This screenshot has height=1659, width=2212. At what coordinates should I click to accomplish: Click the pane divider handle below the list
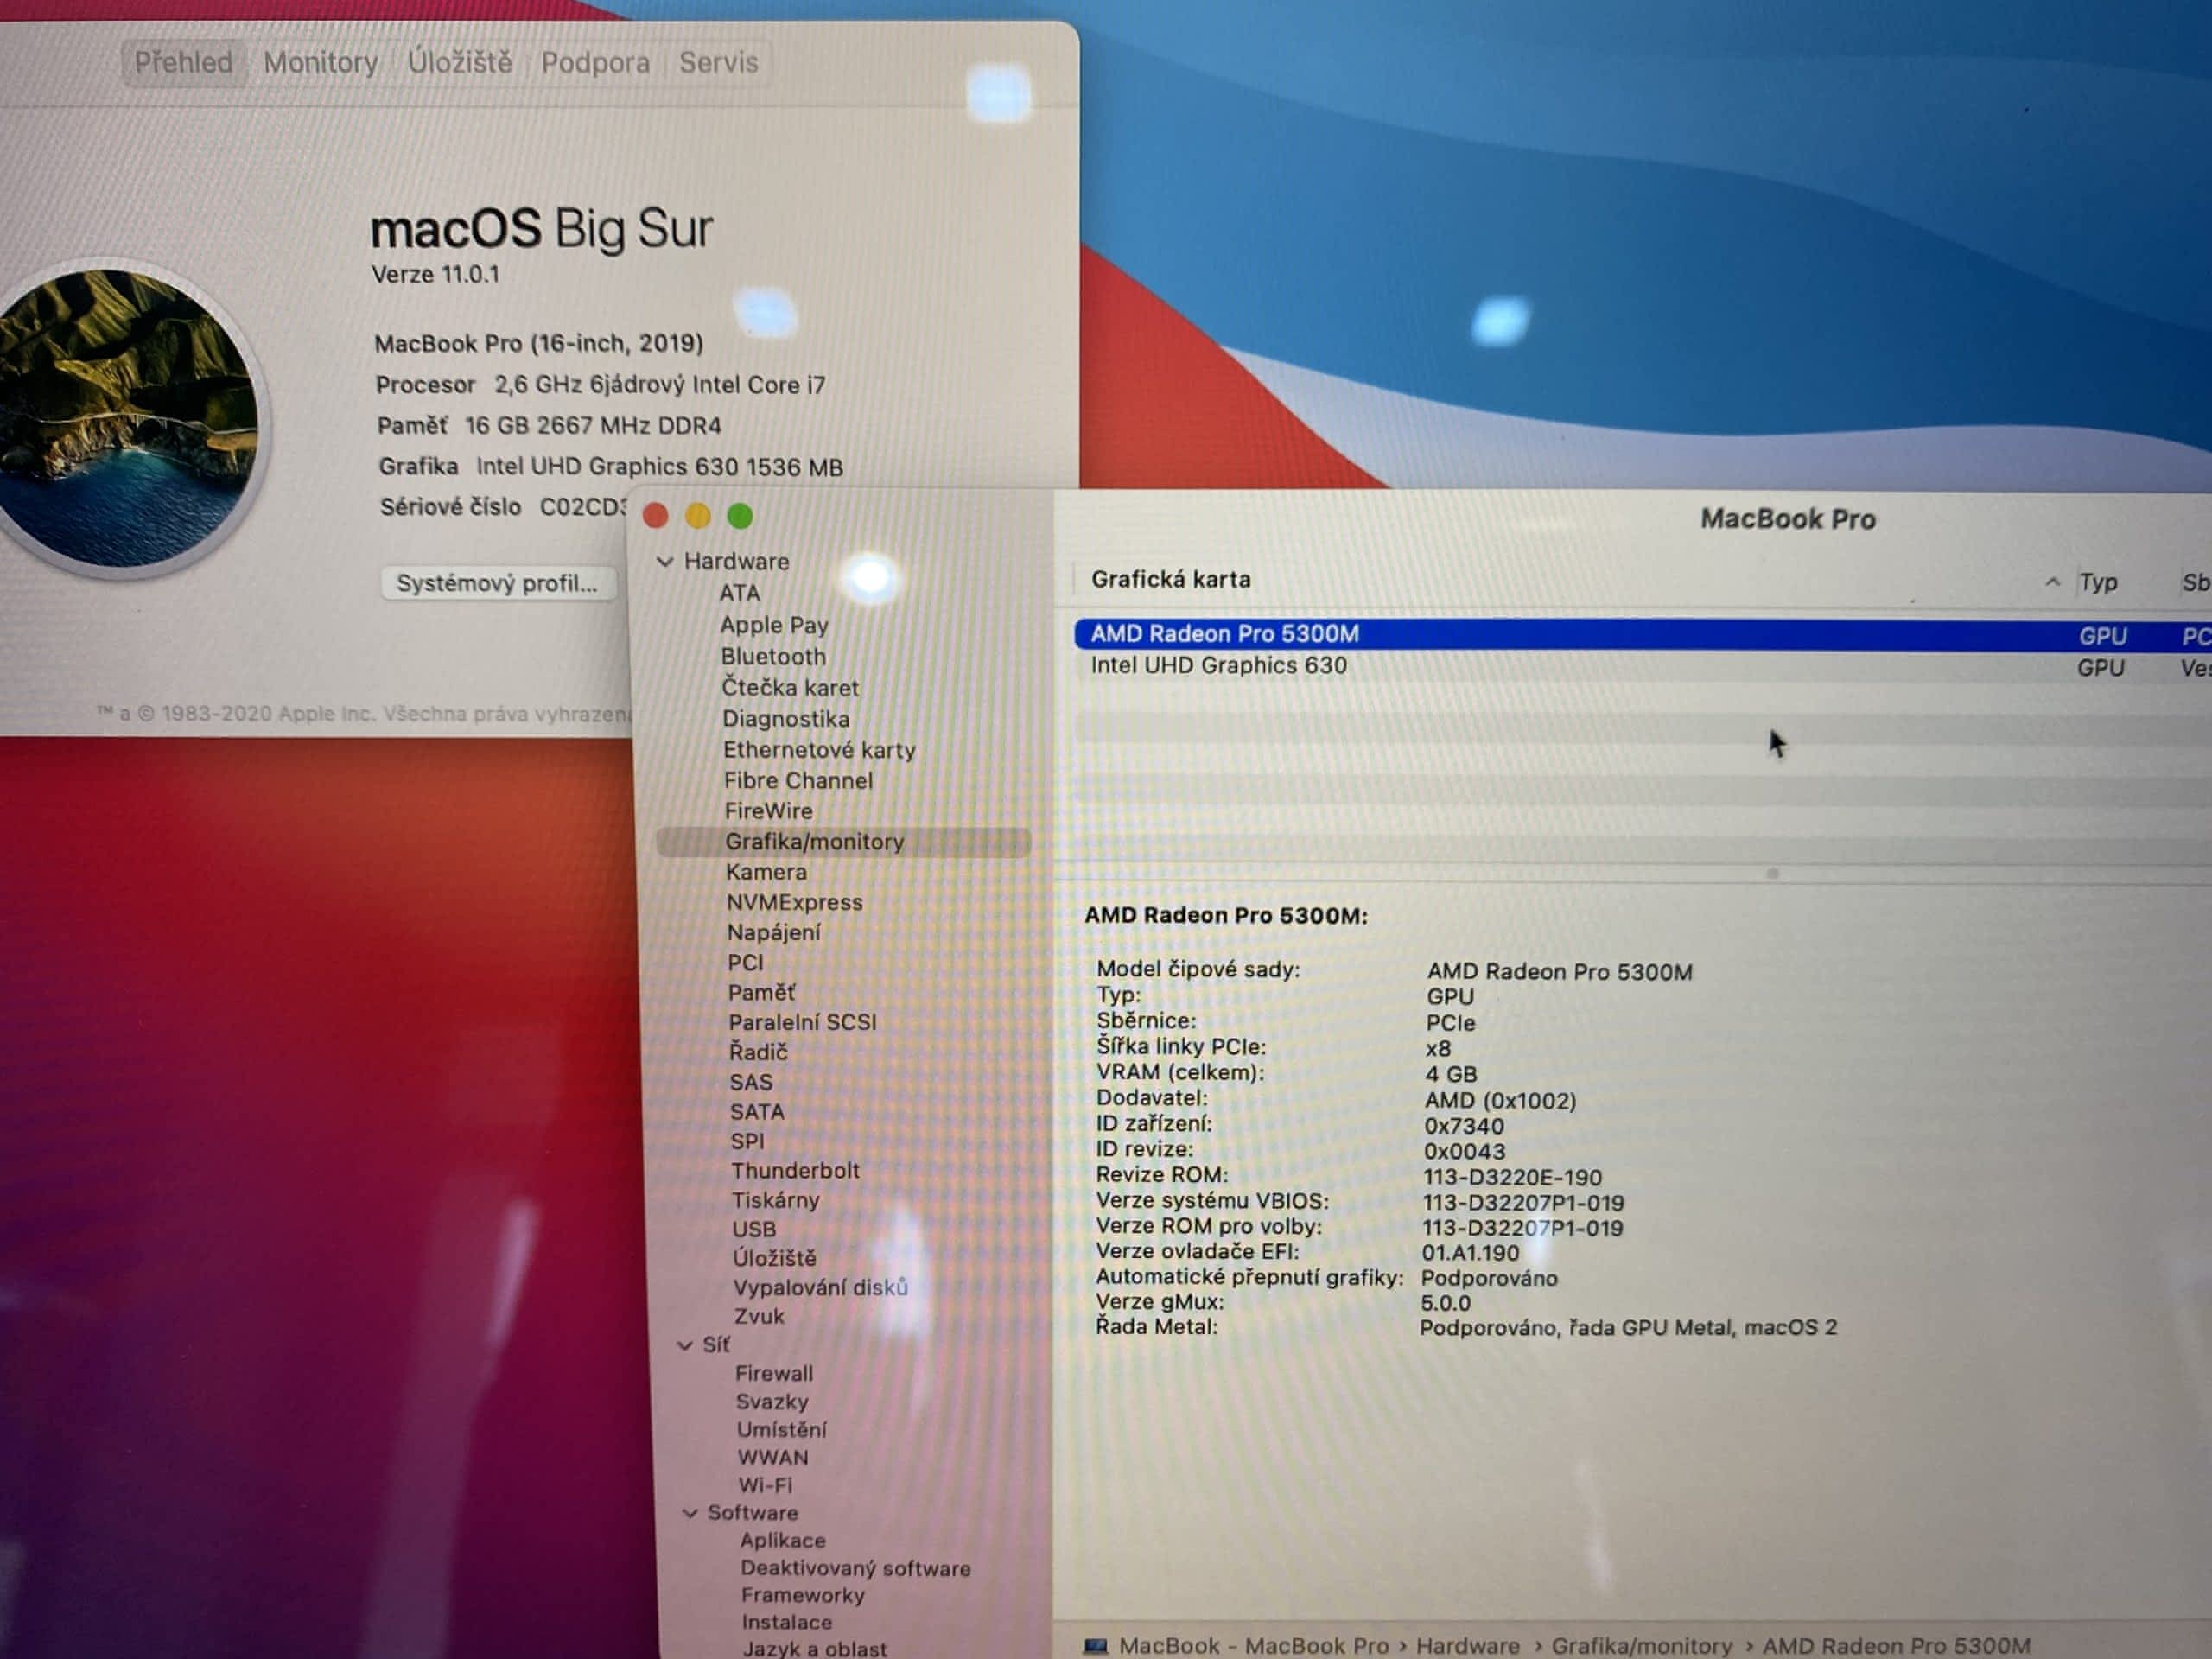pos(1772,873)
